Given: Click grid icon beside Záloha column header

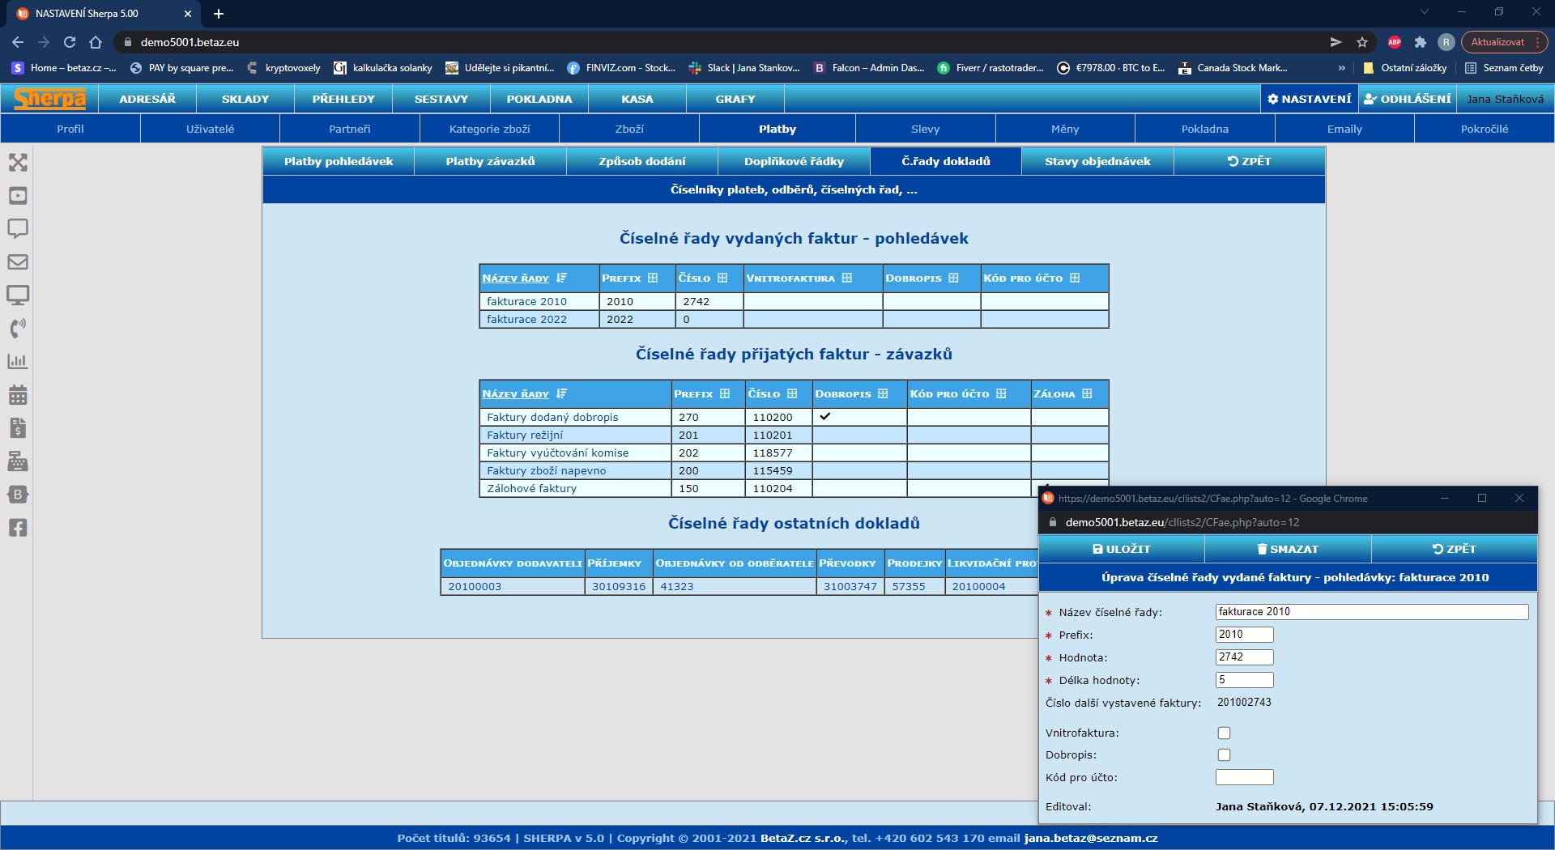Looking at the screenshot, I should 1087,393.
